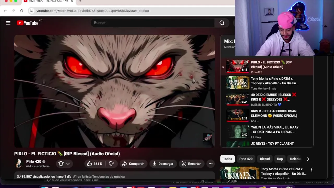Play Tony Monta Un Dia En mix item

click(x=267, y=83)
